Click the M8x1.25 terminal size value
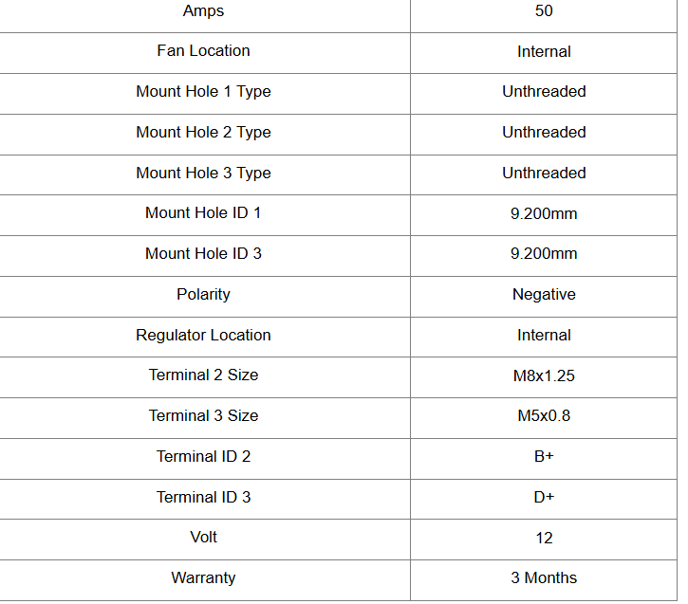Viewport: 688px width, 604px height. tap(544, 376)
